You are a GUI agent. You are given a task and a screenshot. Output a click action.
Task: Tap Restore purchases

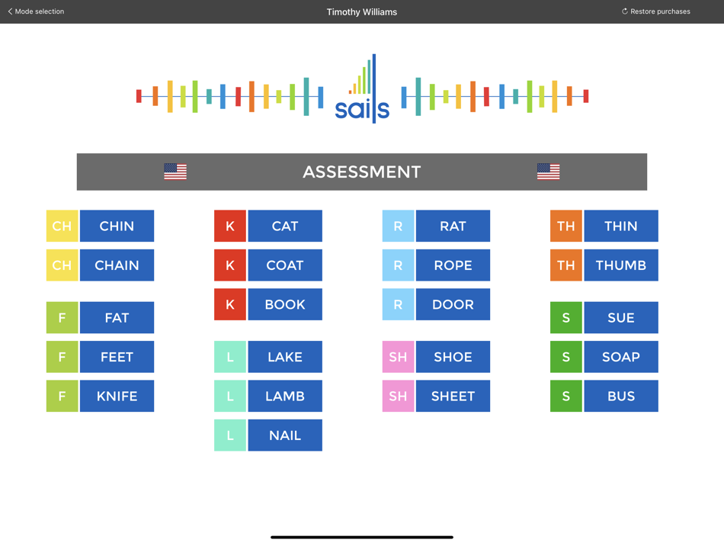click(x=655, y=11)
